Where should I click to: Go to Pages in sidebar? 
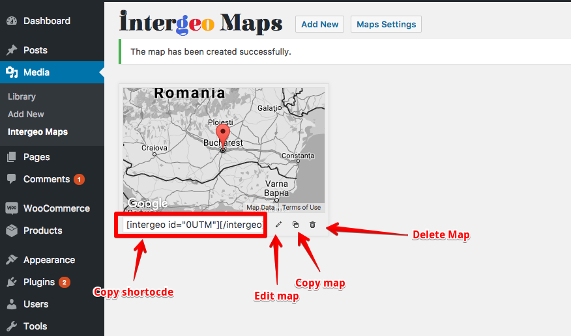pos(37,157)
